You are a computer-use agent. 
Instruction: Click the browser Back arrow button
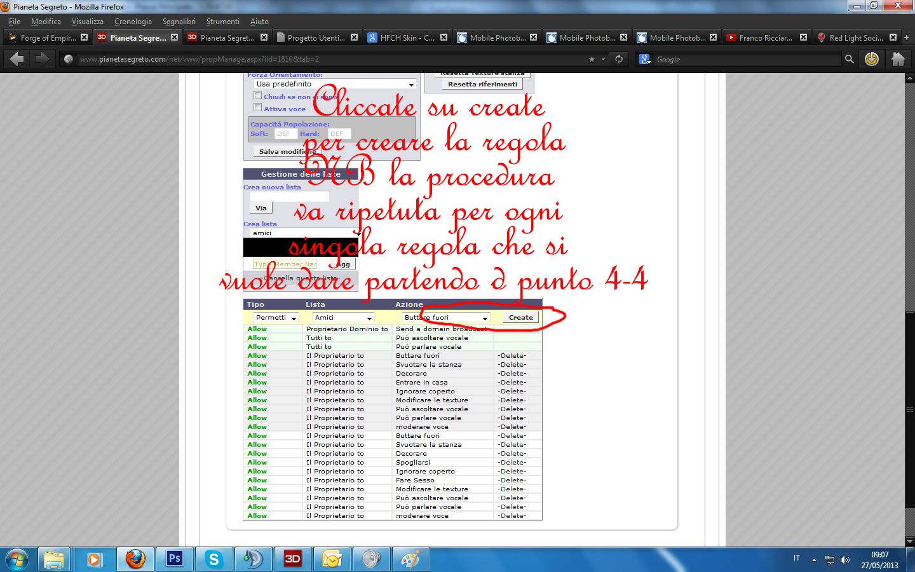click(17, 59)
